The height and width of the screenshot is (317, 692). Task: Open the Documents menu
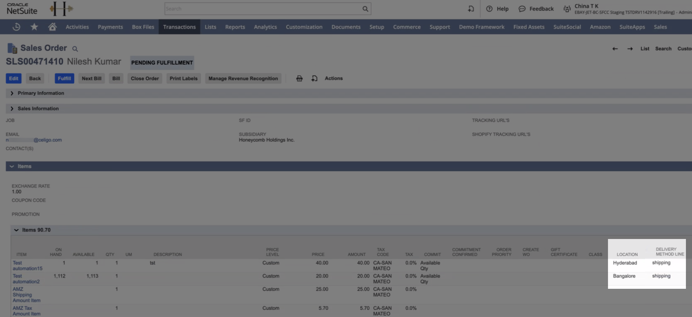(346, 27)
